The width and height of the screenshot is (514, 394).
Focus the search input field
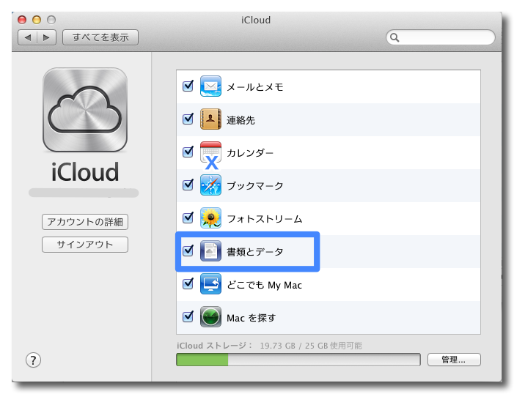point(441,37)
